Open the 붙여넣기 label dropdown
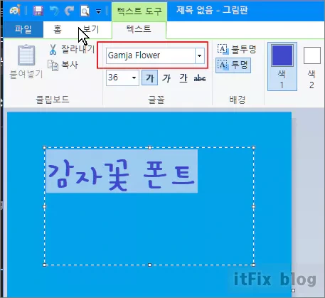This screenshot has width=325, height=298. tap(26, 75)
